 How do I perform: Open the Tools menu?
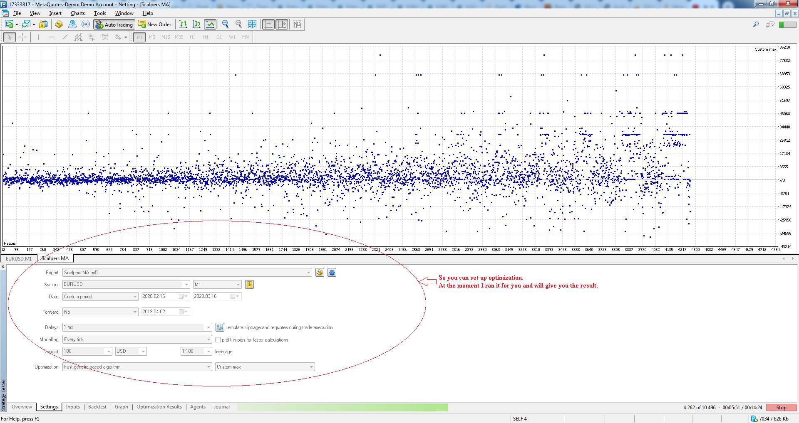click(100, 13)
